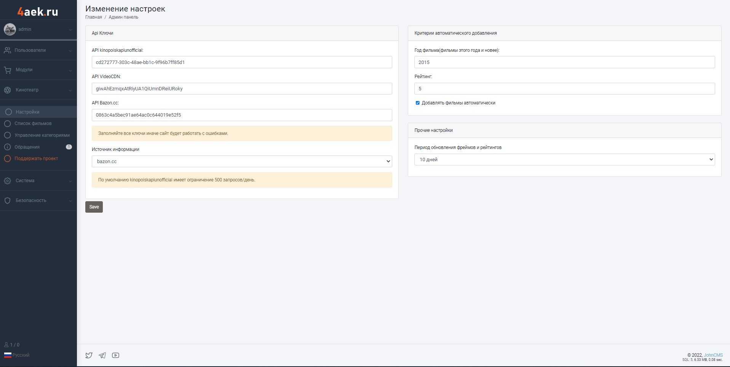Click the Twitter icon in footer
Image resolution: width=730 pixels, height=367 pixels.
pos(89,355)
